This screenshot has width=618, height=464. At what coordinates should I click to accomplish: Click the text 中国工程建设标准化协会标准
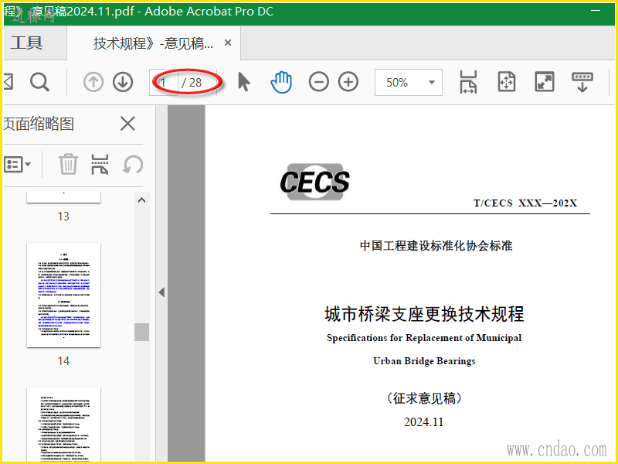point(436,246)
